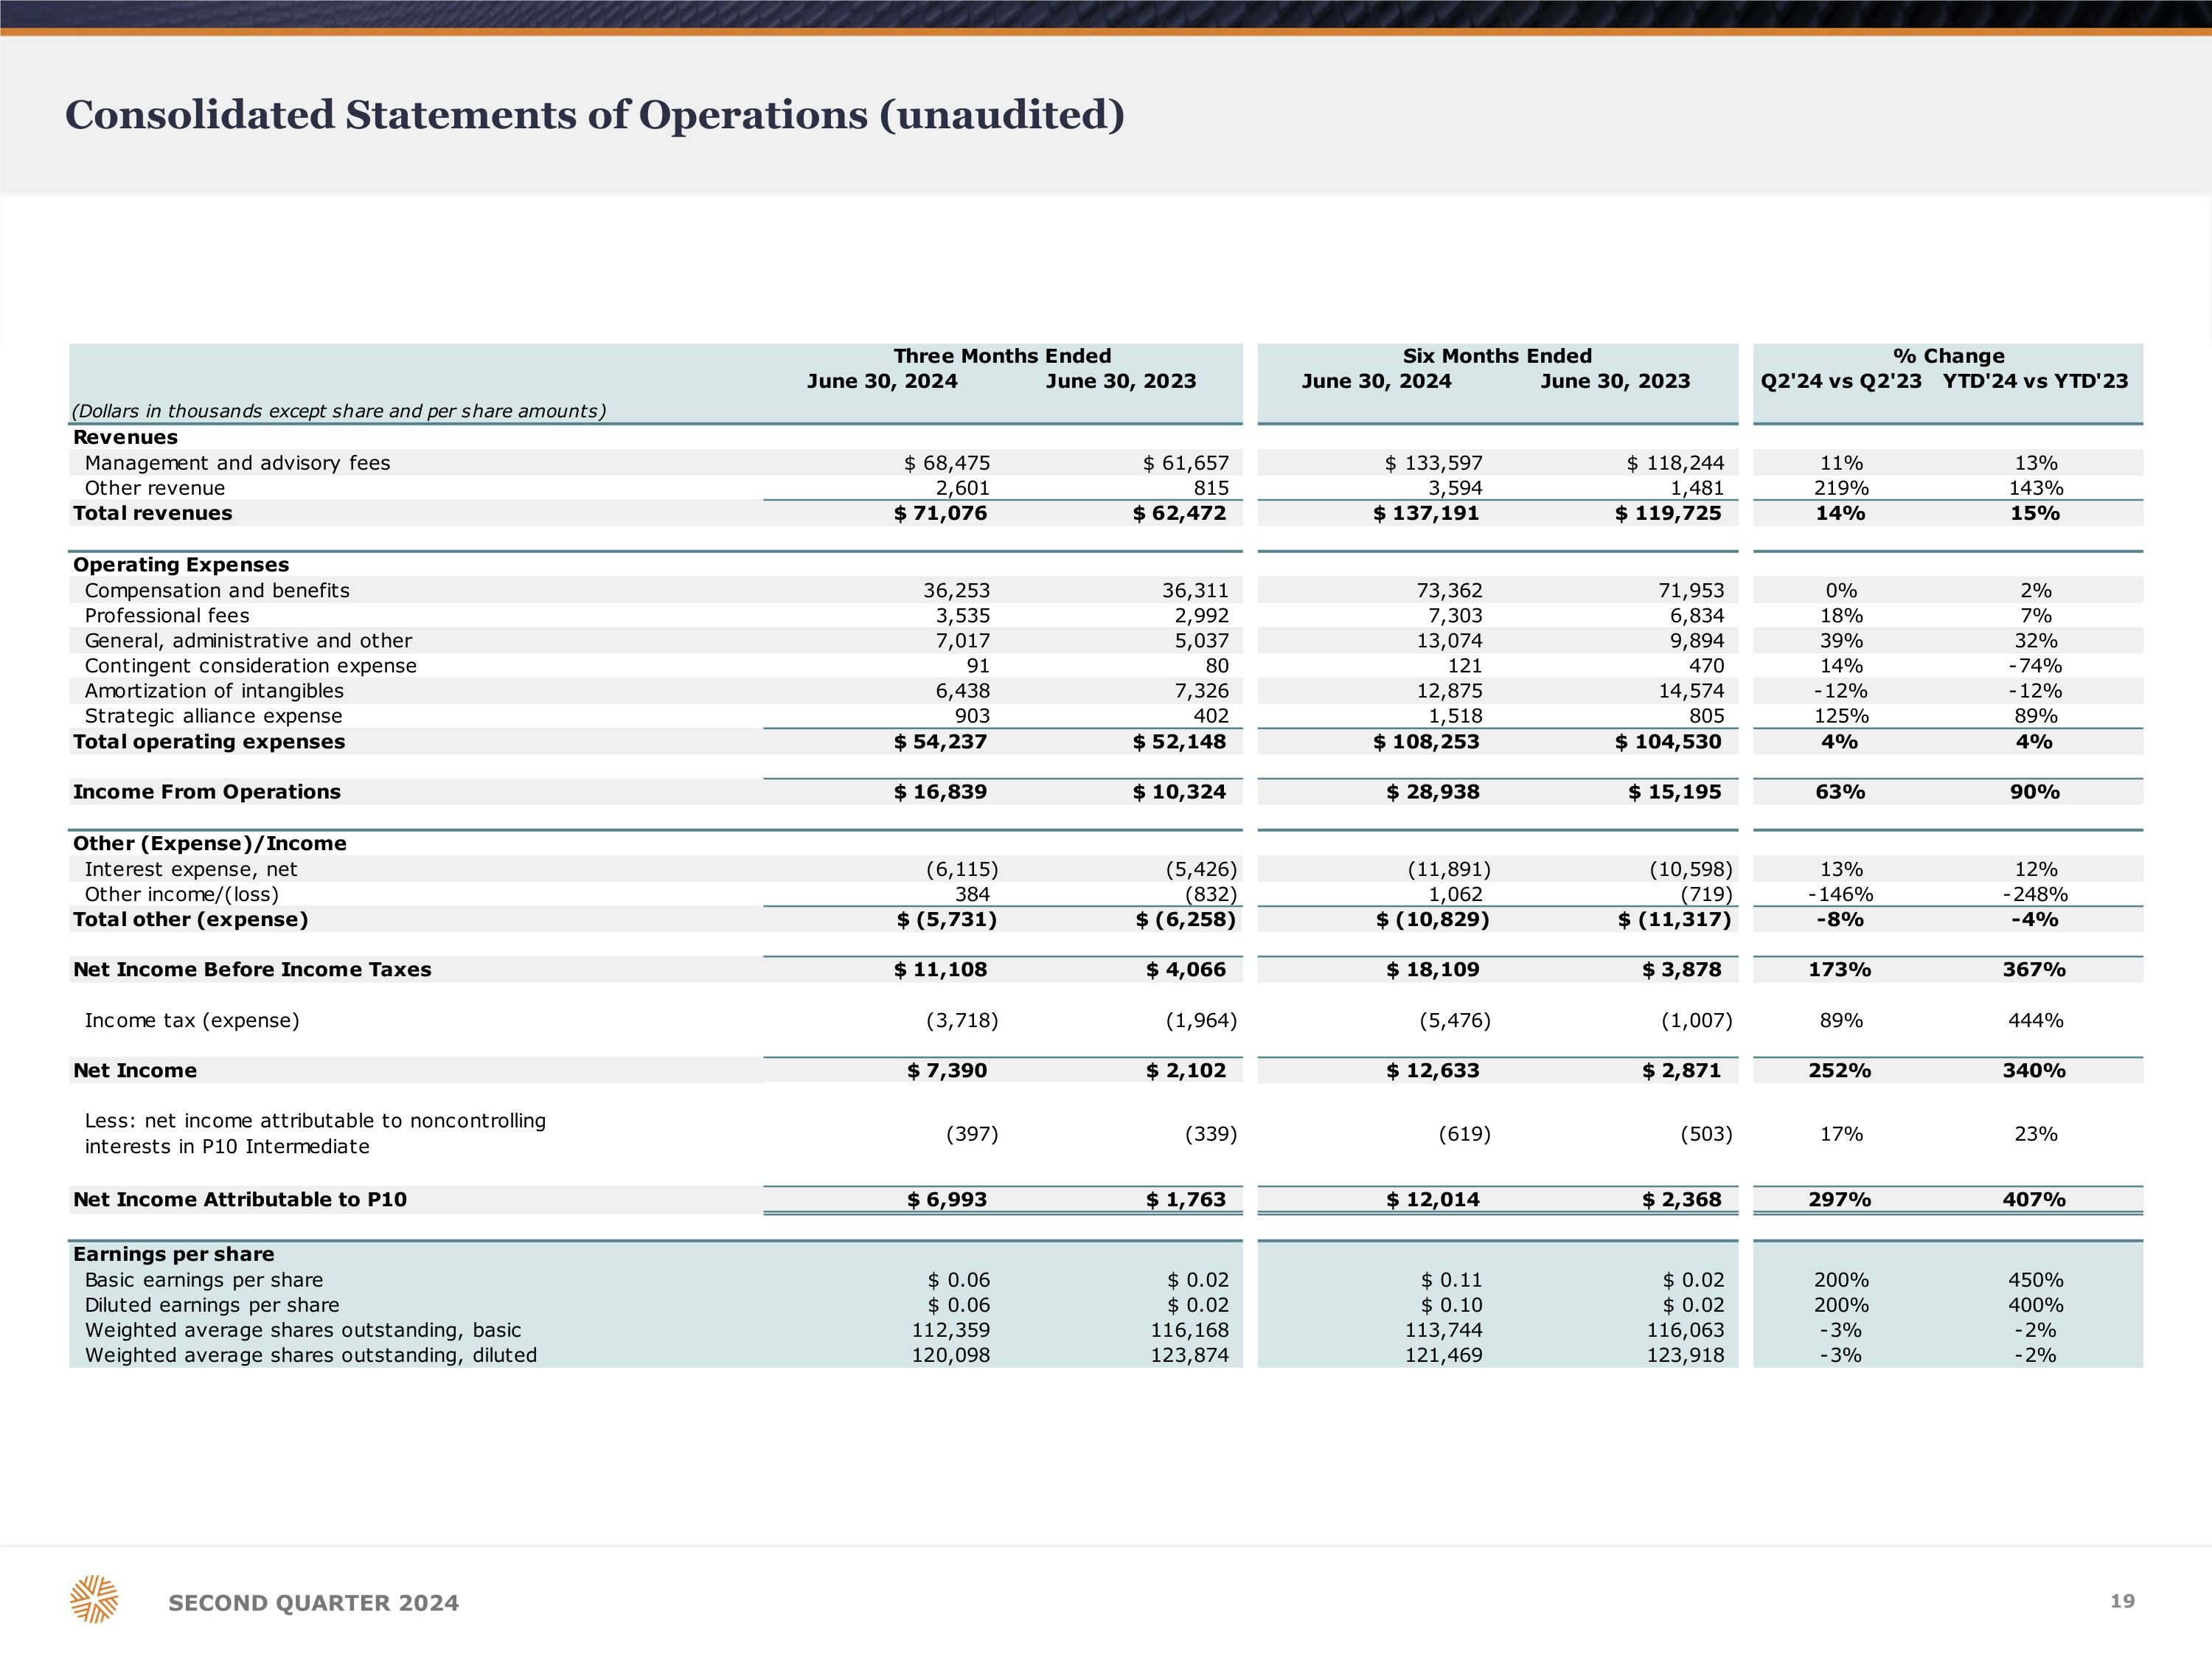Click the slide title heading

[x=594, y=115]
